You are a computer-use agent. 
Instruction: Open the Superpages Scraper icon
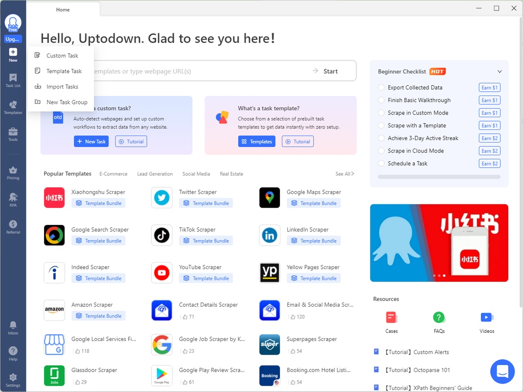point(270,344)
